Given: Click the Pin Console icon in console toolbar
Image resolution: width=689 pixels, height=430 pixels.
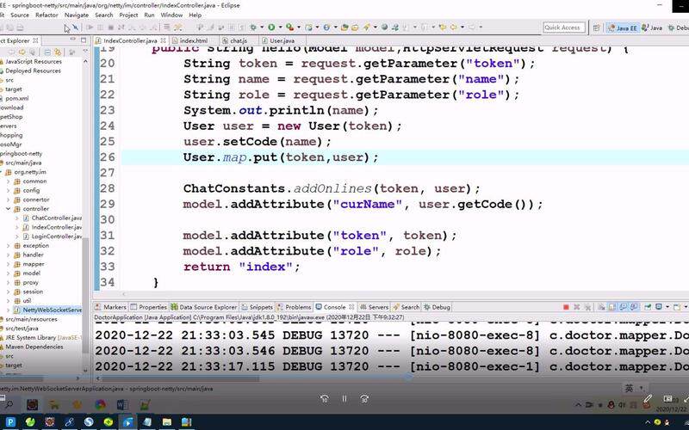Looking at the screenshot, I should coord(648,307).
